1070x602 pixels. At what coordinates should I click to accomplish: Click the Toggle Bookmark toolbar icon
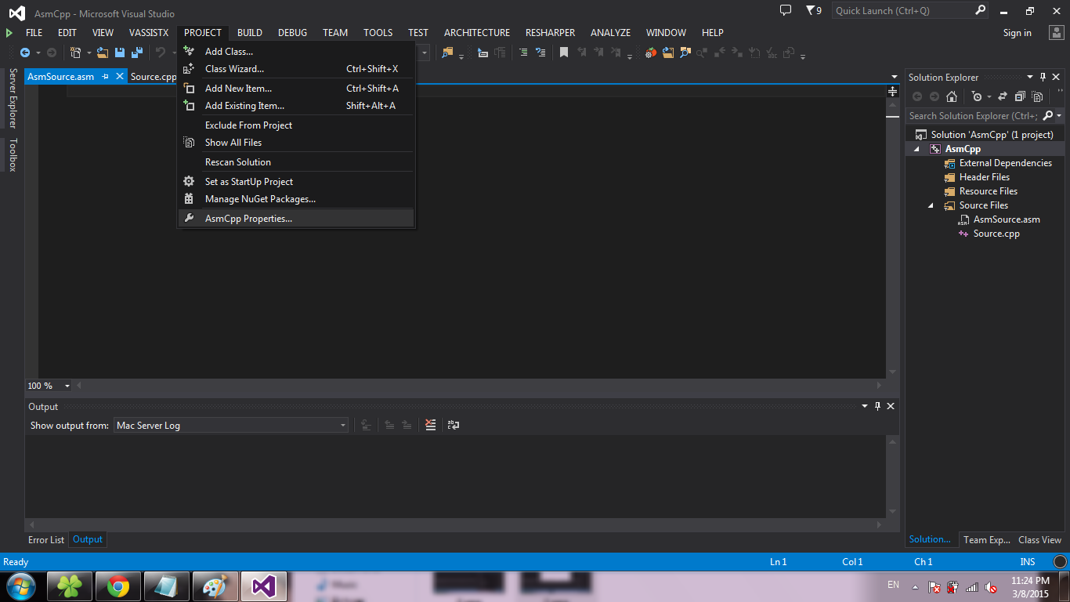pos(563,53)
